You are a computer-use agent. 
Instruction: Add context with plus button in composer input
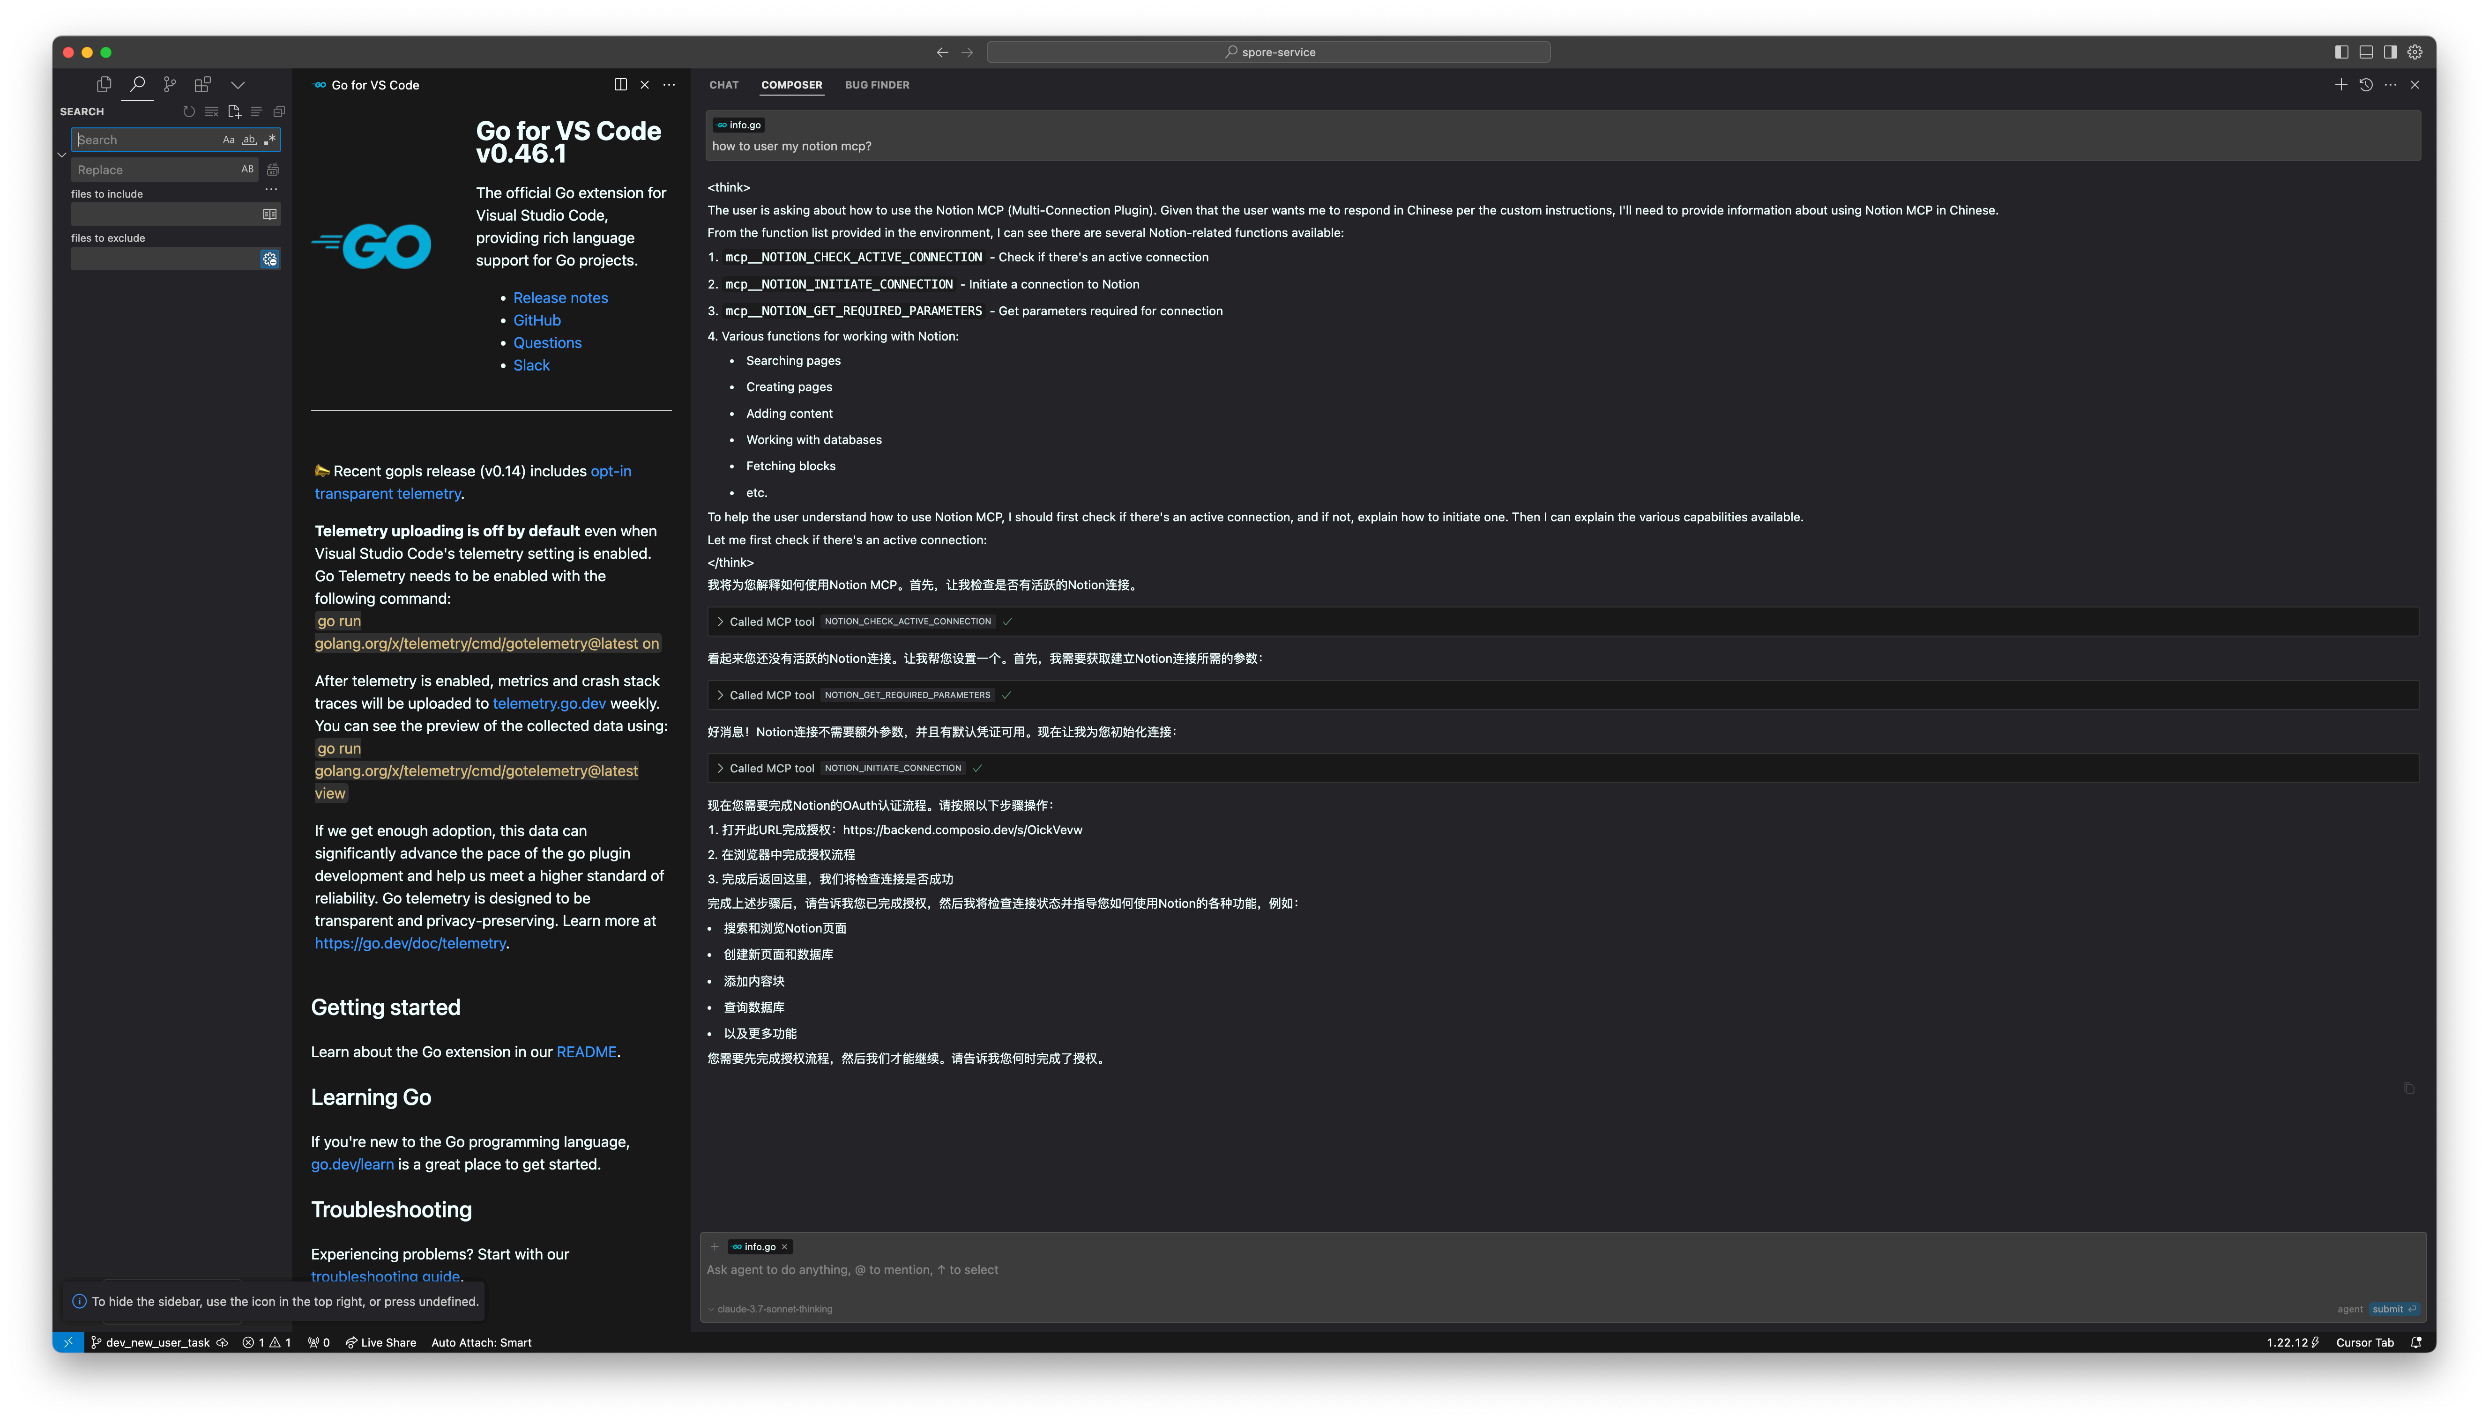[x=715, y=1246]
